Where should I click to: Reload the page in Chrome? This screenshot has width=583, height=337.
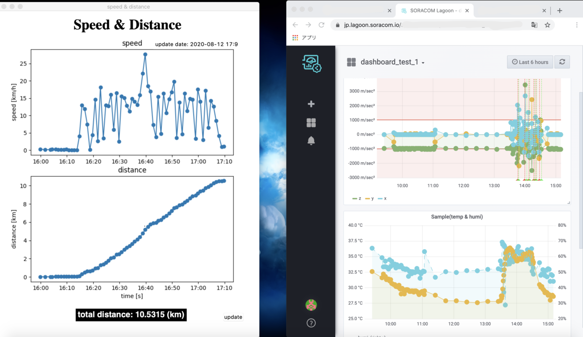click(x=321, y=25)
